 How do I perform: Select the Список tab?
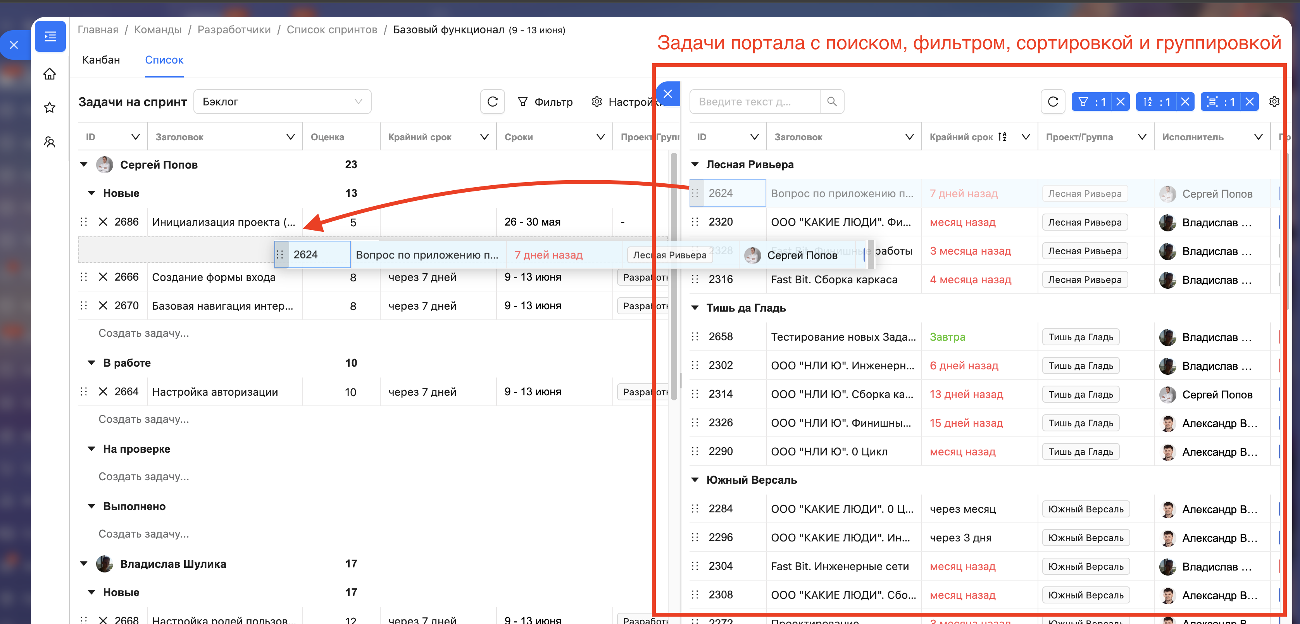[164, 60]
